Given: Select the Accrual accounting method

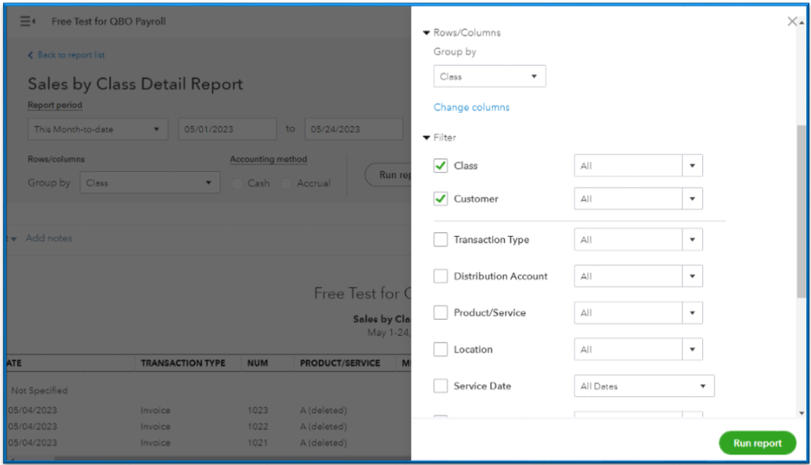Looking at the screenshot, I should 287,183.
